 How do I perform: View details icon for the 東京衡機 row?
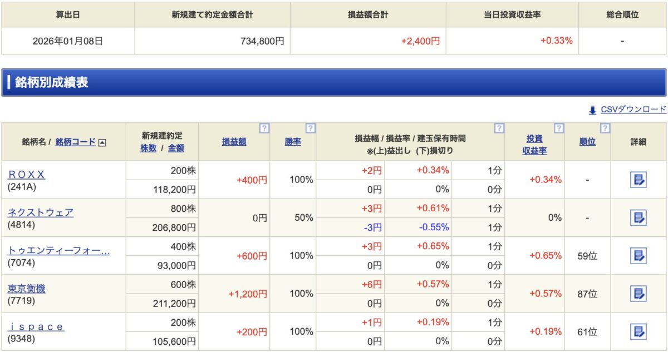click(x=638, y=294)
